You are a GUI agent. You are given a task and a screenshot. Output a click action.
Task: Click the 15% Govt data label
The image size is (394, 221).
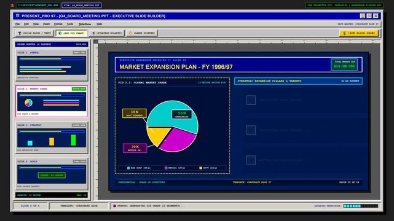135,113
